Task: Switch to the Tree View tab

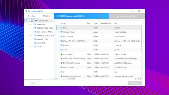Action: coord(32,16)
